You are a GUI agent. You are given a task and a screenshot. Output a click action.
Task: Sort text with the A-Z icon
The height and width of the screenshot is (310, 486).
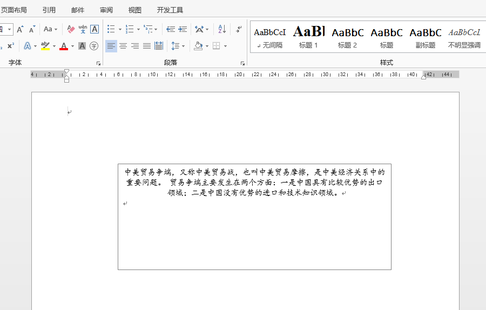[222, 29]
